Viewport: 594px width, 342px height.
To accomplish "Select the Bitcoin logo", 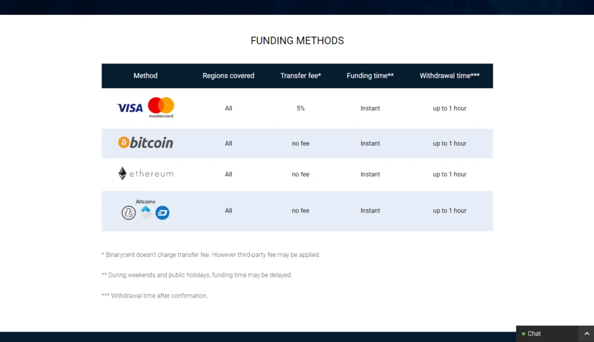I will [x=145, y=143].
